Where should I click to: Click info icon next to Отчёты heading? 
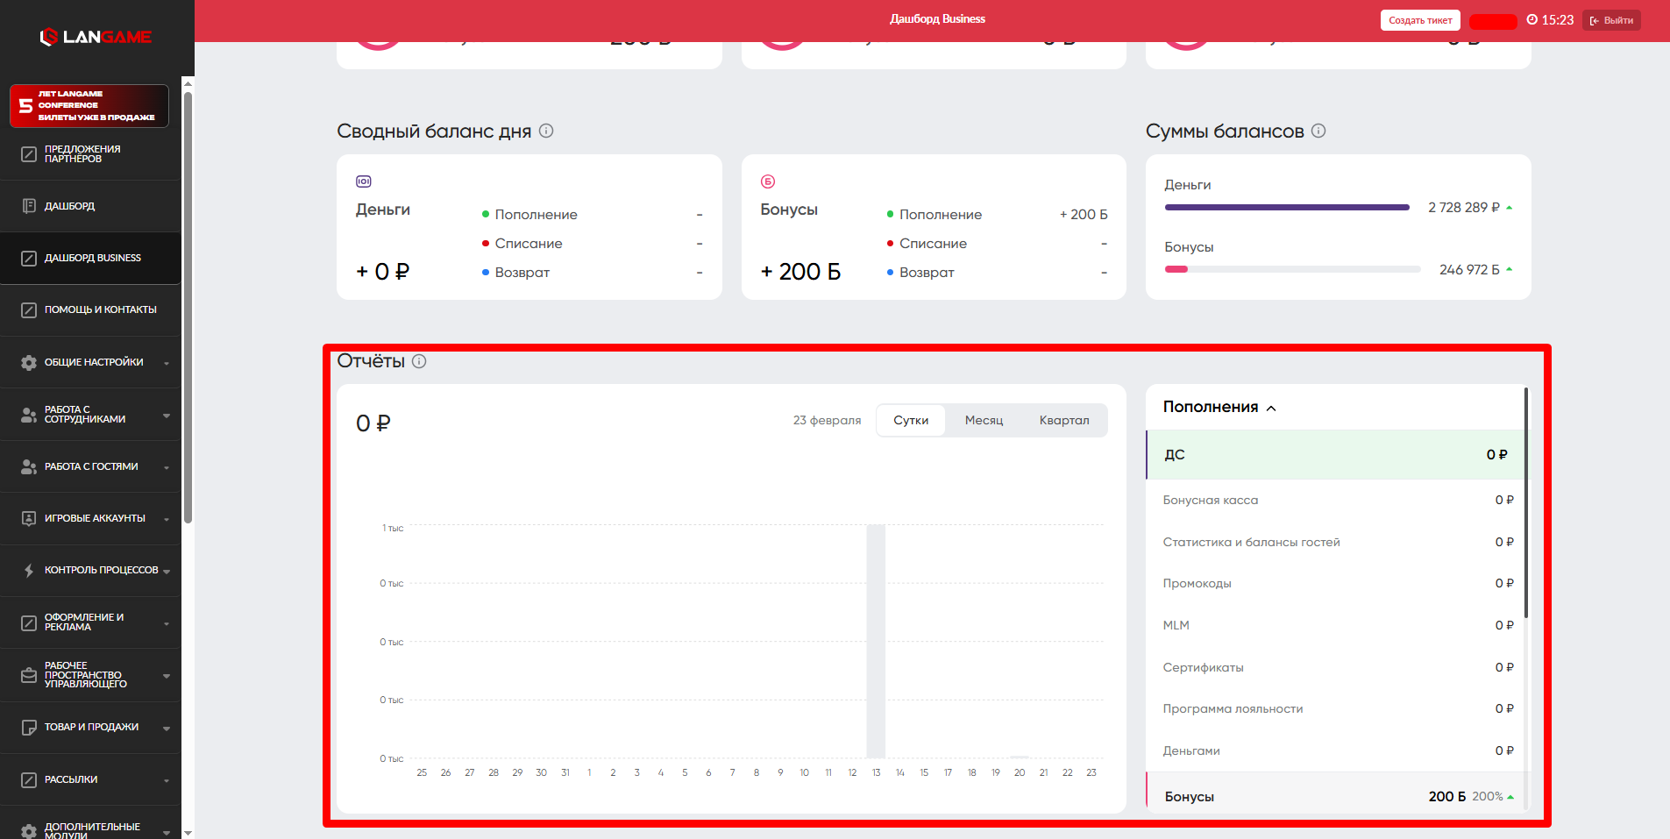[419, 361]
